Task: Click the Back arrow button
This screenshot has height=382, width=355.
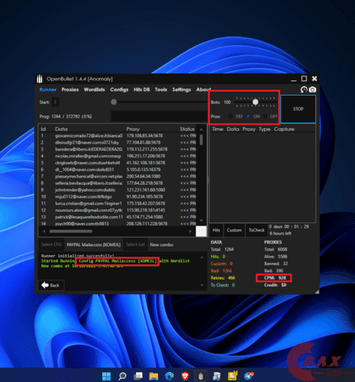Action: [x=51, y=285]
